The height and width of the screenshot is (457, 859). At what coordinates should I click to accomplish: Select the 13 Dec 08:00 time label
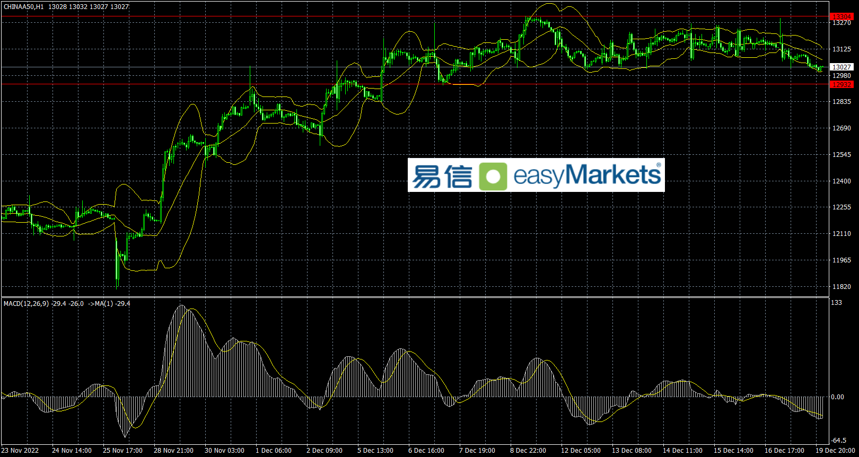tap(632, 451)
